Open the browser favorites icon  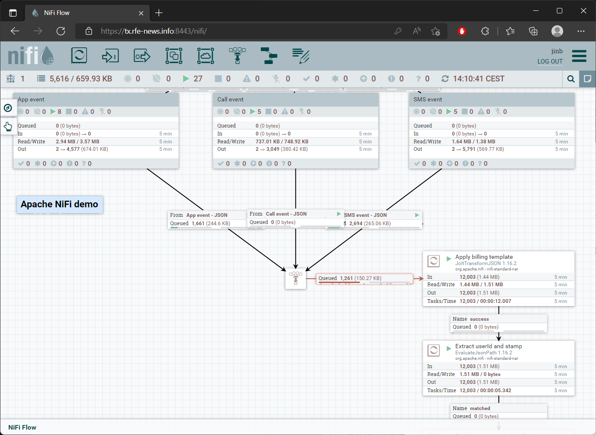pyautogui.click(x=510, y=31)
